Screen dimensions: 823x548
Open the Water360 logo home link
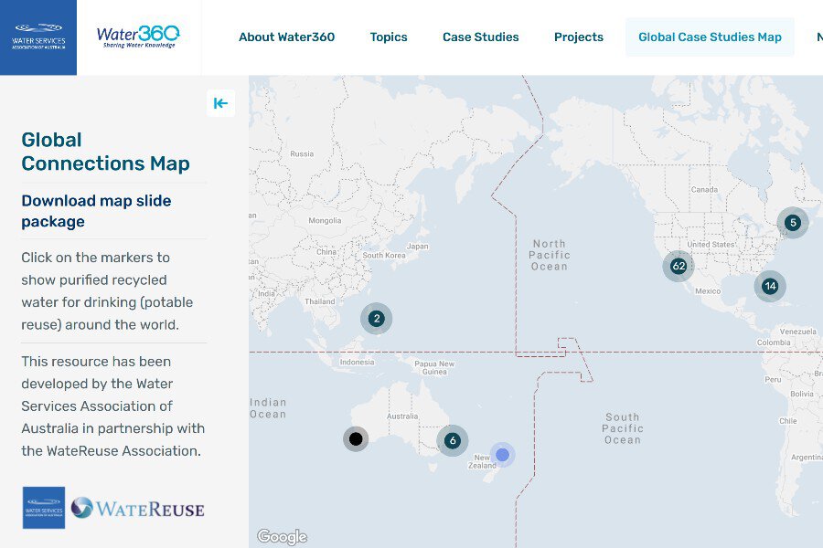[138, 37]
